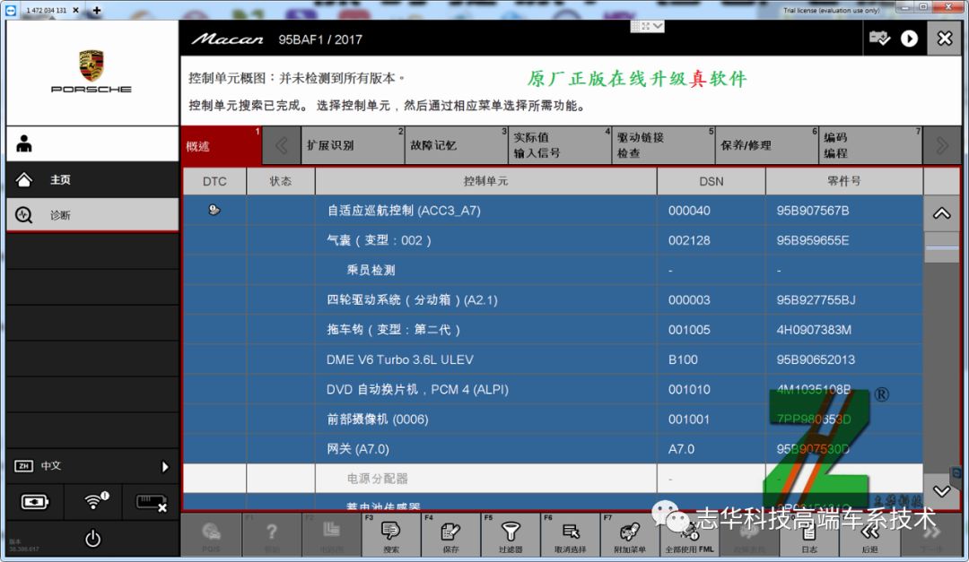Click the right chevron on tab bar

click(942, 146)
